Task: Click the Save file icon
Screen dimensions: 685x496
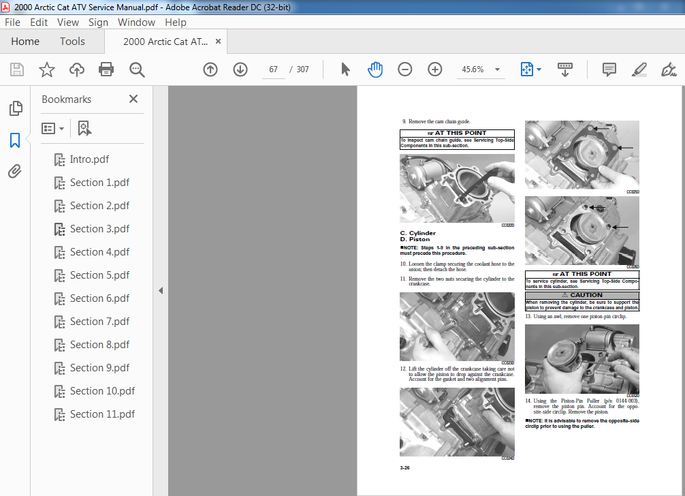Action: pyautogui.click(x=17, y=69)
